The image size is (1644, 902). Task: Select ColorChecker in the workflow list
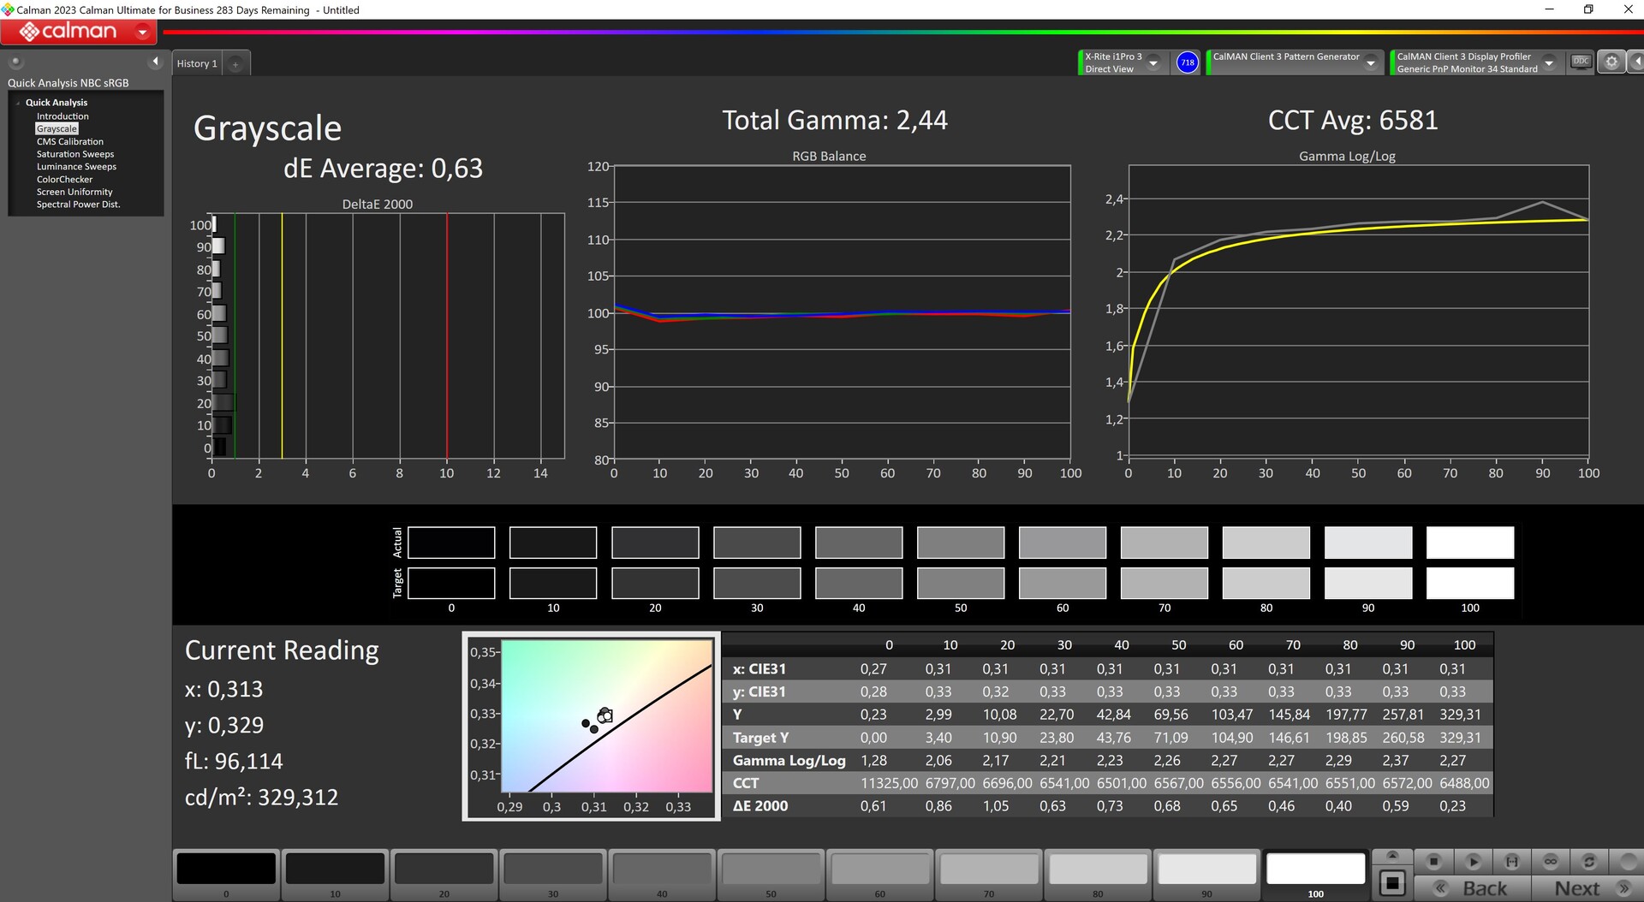[x=64, y=180]
